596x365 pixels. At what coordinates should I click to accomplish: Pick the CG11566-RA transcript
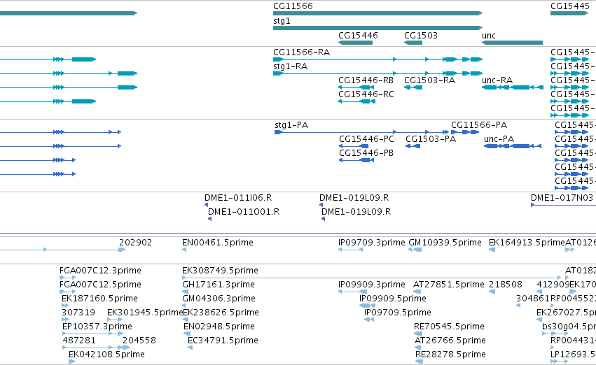click(x=377, y=59)
